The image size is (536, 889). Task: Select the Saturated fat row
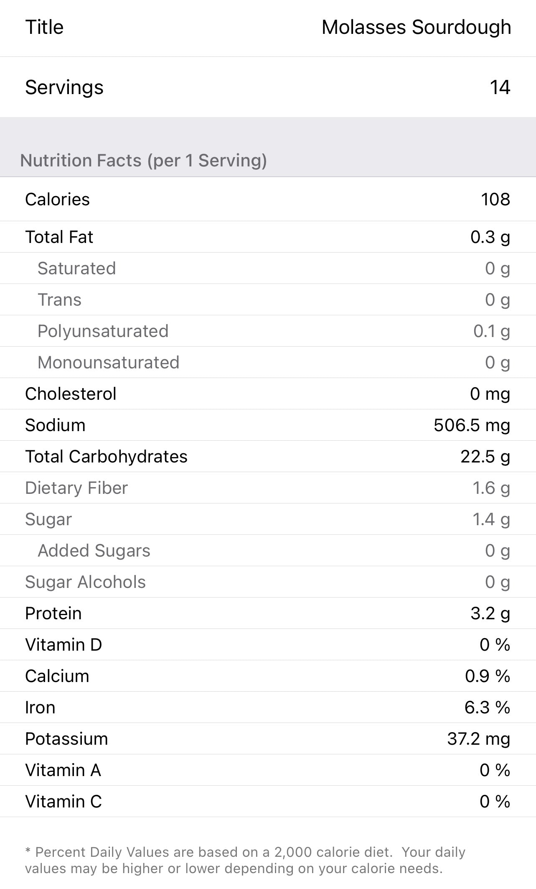(267, 268)
